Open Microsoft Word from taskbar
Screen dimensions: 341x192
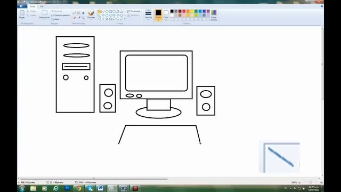click(101, 188)
